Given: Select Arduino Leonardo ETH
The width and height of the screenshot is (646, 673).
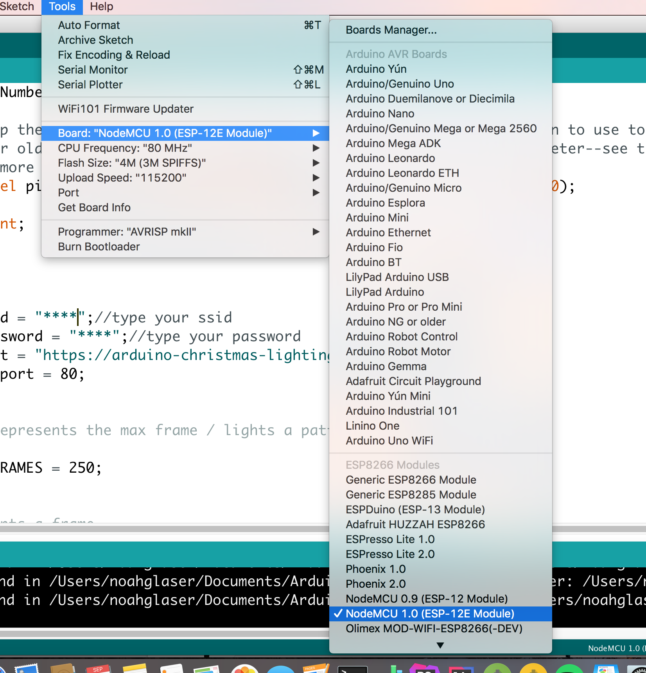Looking at the screenshot, I should (441, 173).
